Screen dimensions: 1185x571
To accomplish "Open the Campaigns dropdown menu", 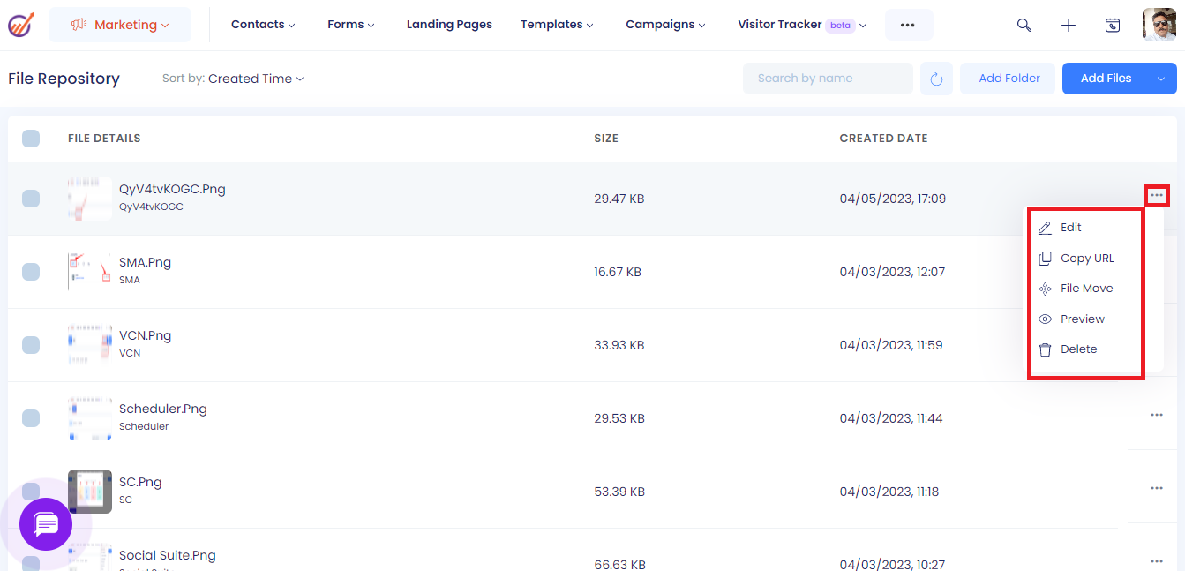I will [x=665, y=25].
